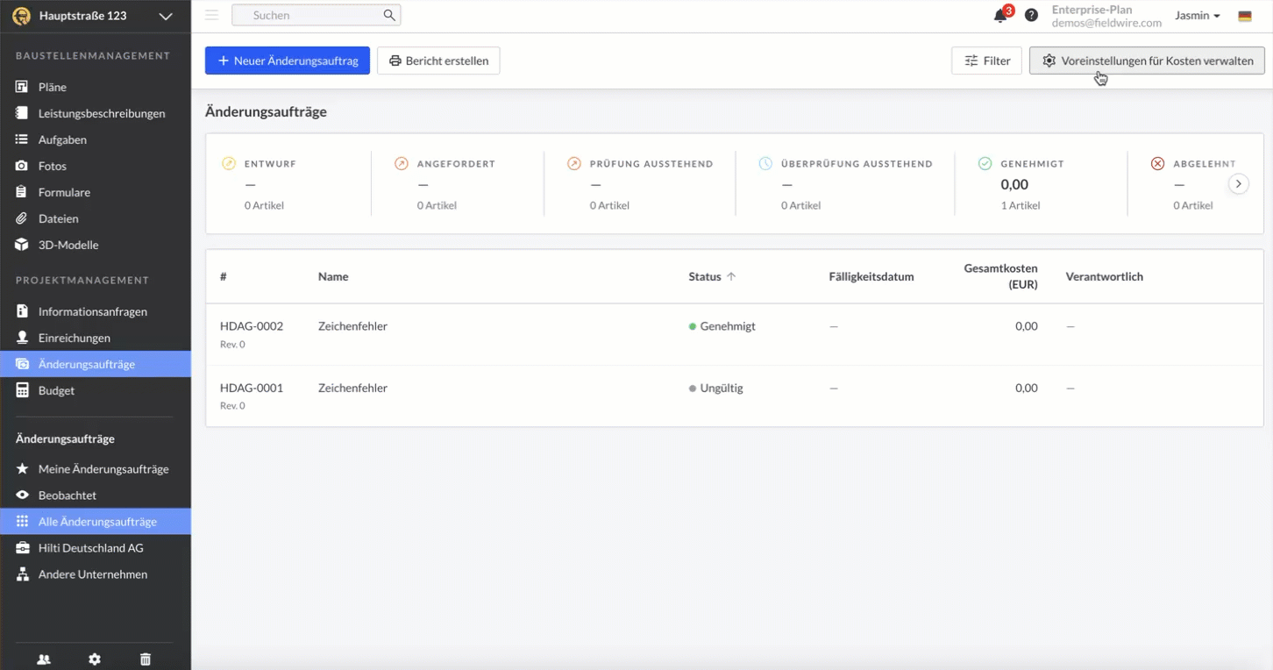The image size is (1273, 670).
Task: Open the Filter button
Action: (x=986, y=61)
